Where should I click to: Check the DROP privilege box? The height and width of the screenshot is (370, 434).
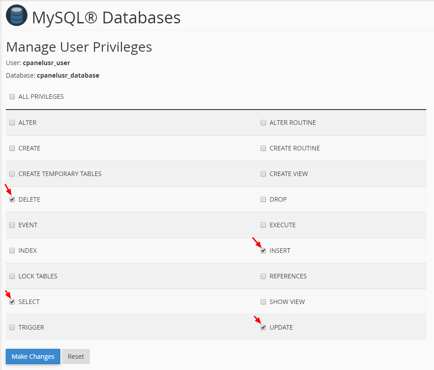263,199
